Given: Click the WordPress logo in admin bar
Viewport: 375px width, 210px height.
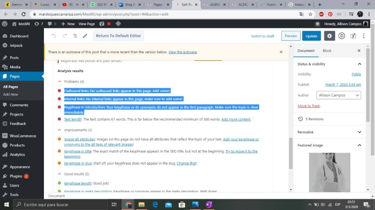Looking at the screenshot, I should pos(5,24).
